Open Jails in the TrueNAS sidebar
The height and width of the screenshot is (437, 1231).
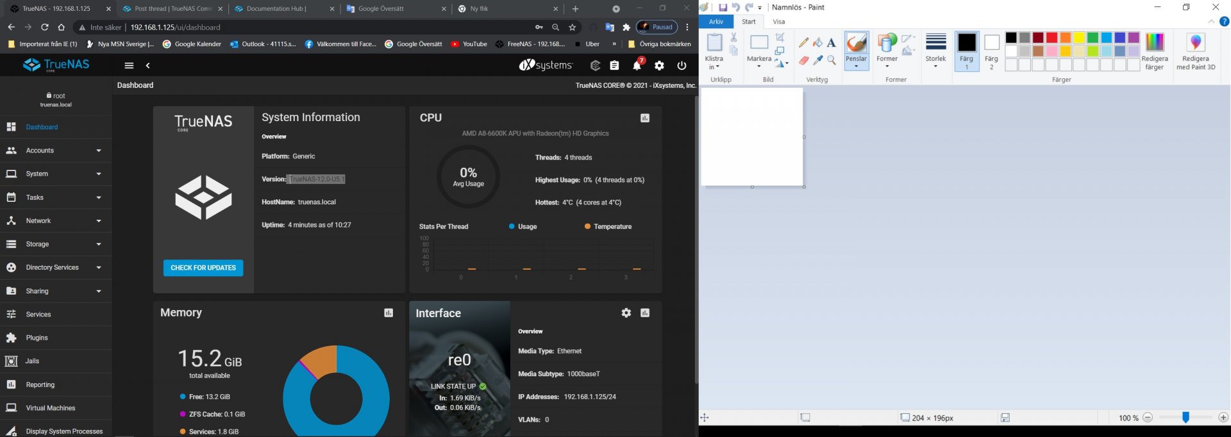point(56,361)
